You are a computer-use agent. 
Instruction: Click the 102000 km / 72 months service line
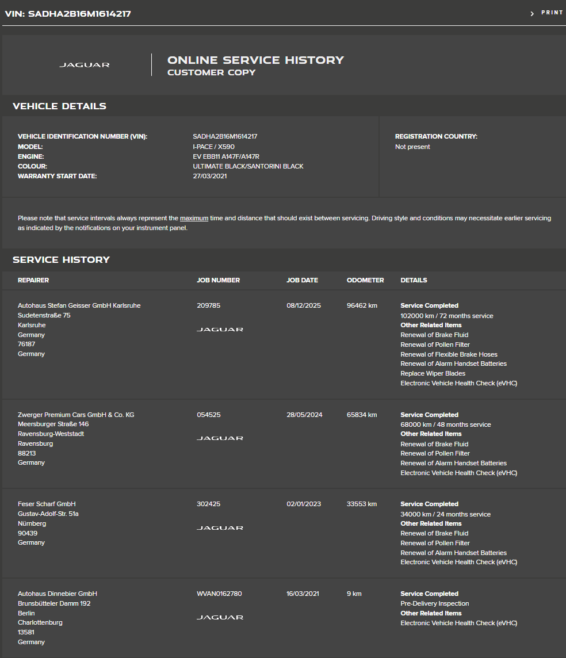(x=447, y=316)
